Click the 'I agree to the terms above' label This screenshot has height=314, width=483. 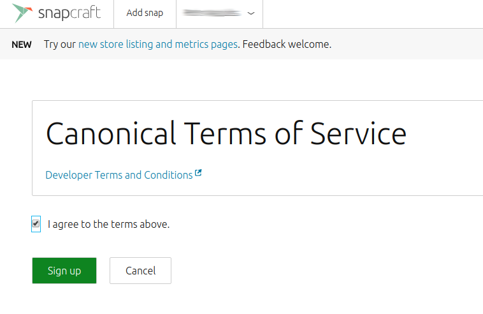[109, 224]
